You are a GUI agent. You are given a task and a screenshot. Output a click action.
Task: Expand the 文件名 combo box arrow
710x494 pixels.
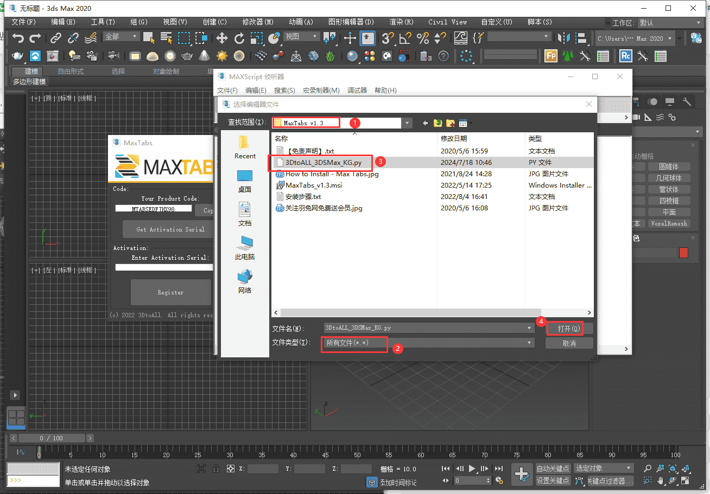pos(530,328)
